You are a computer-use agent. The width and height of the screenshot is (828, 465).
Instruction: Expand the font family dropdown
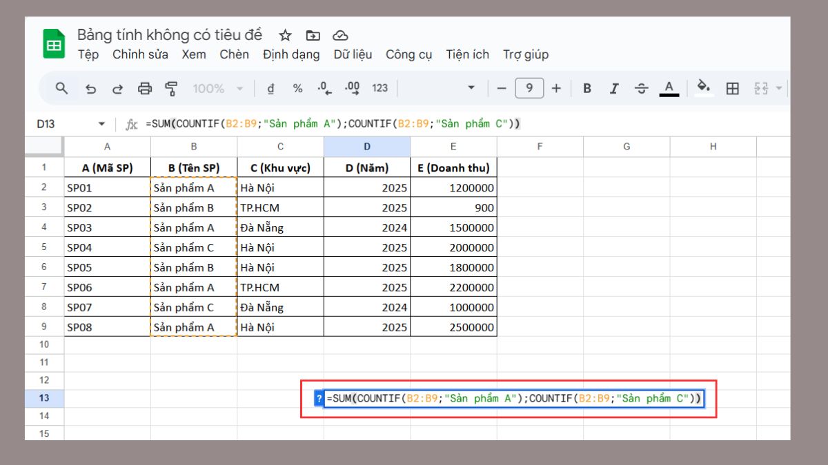[x=471, y=88]
